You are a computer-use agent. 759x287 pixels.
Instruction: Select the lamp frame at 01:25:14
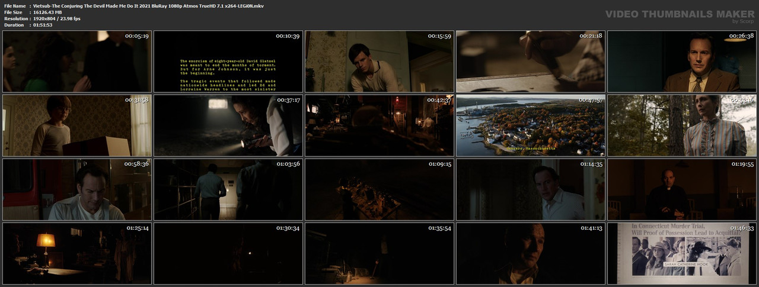click(77, 253)
